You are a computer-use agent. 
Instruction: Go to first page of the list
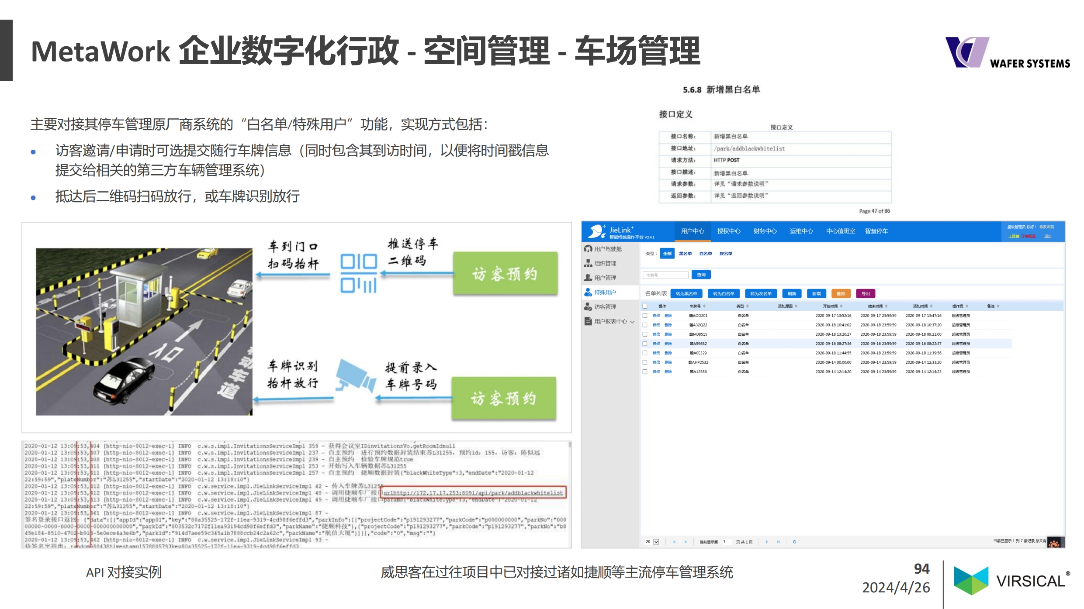coord(674,542)
